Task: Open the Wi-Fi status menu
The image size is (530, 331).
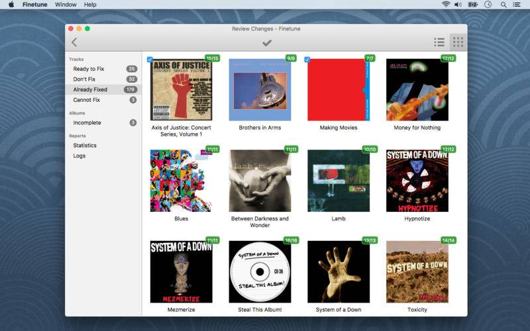Action: click(x=446, y=5)
